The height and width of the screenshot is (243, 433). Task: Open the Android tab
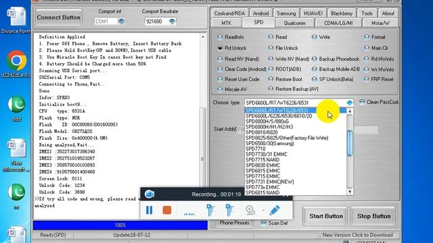[260, 13]
